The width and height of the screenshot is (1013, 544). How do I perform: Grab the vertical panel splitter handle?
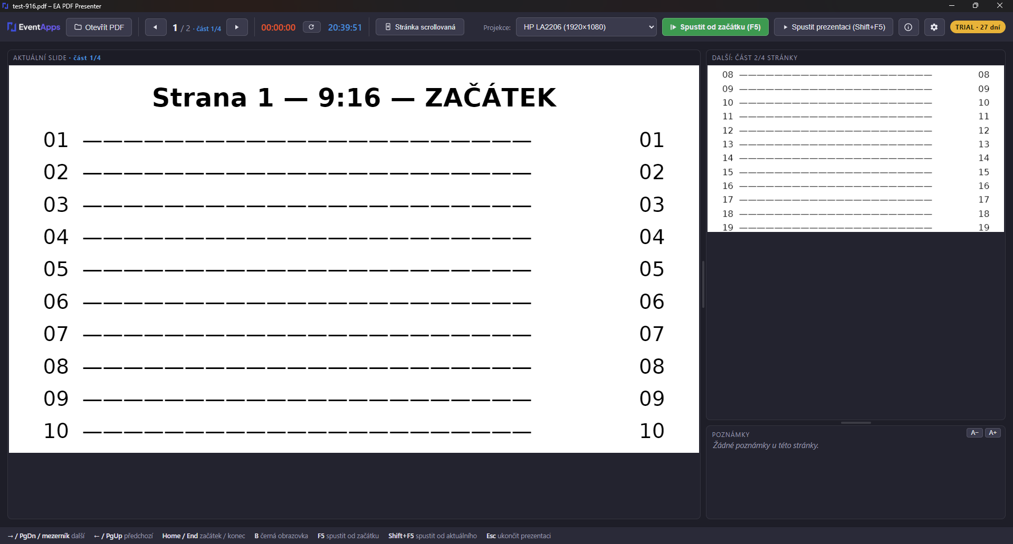click(703, 285)
